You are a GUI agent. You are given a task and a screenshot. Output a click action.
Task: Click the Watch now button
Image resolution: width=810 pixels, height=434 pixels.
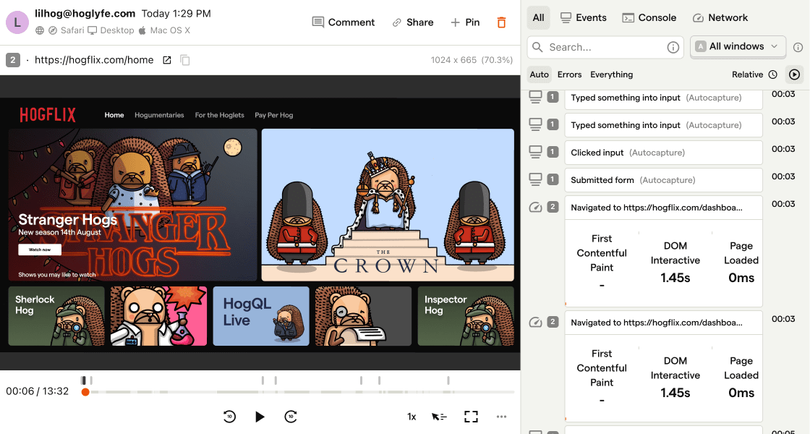[x=40, y=250]
